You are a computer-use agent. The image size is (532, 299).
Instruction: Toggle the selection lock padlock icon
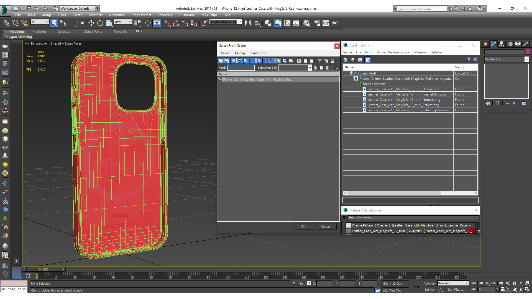(x=301, y=283)
